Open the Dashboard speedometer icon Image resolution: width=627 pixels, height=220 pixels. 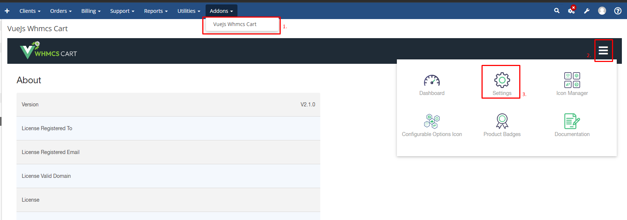coord(432,80)
